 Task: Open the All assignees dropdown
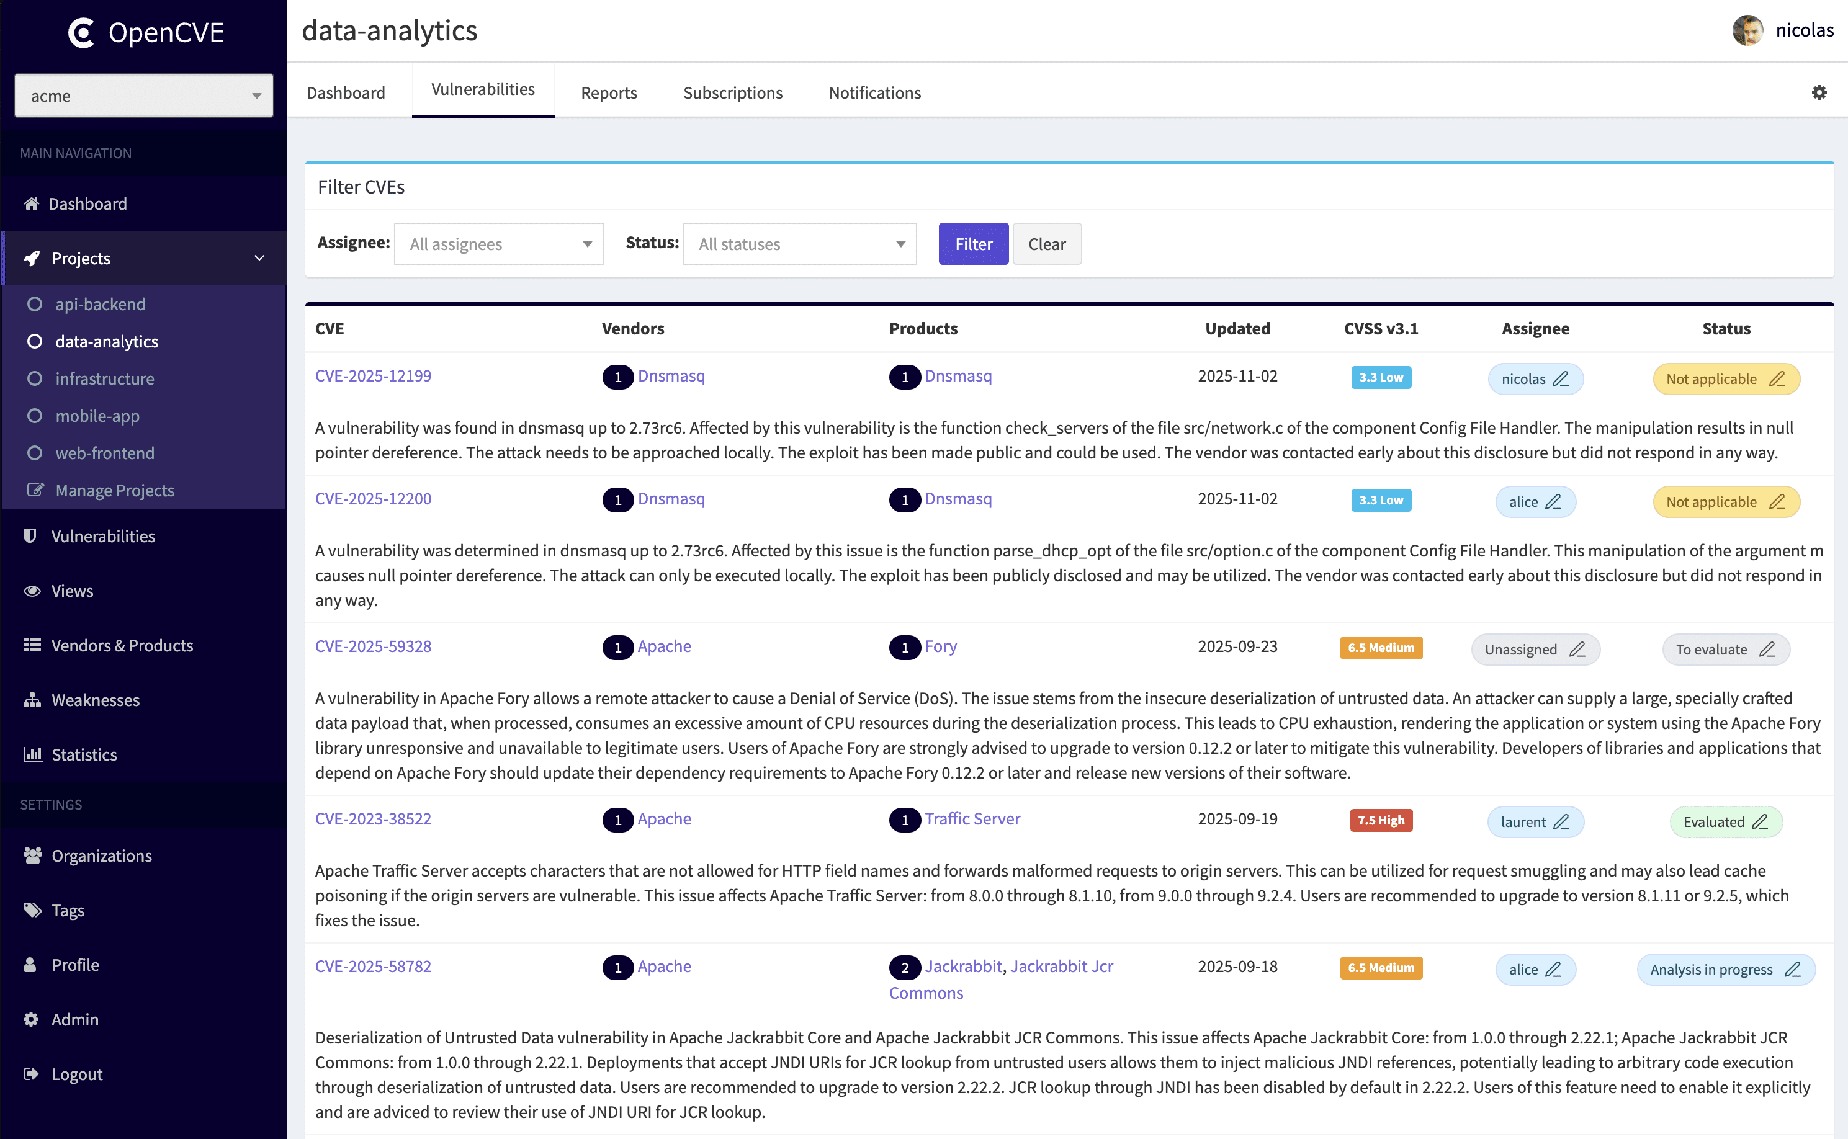tap(499, 243)
